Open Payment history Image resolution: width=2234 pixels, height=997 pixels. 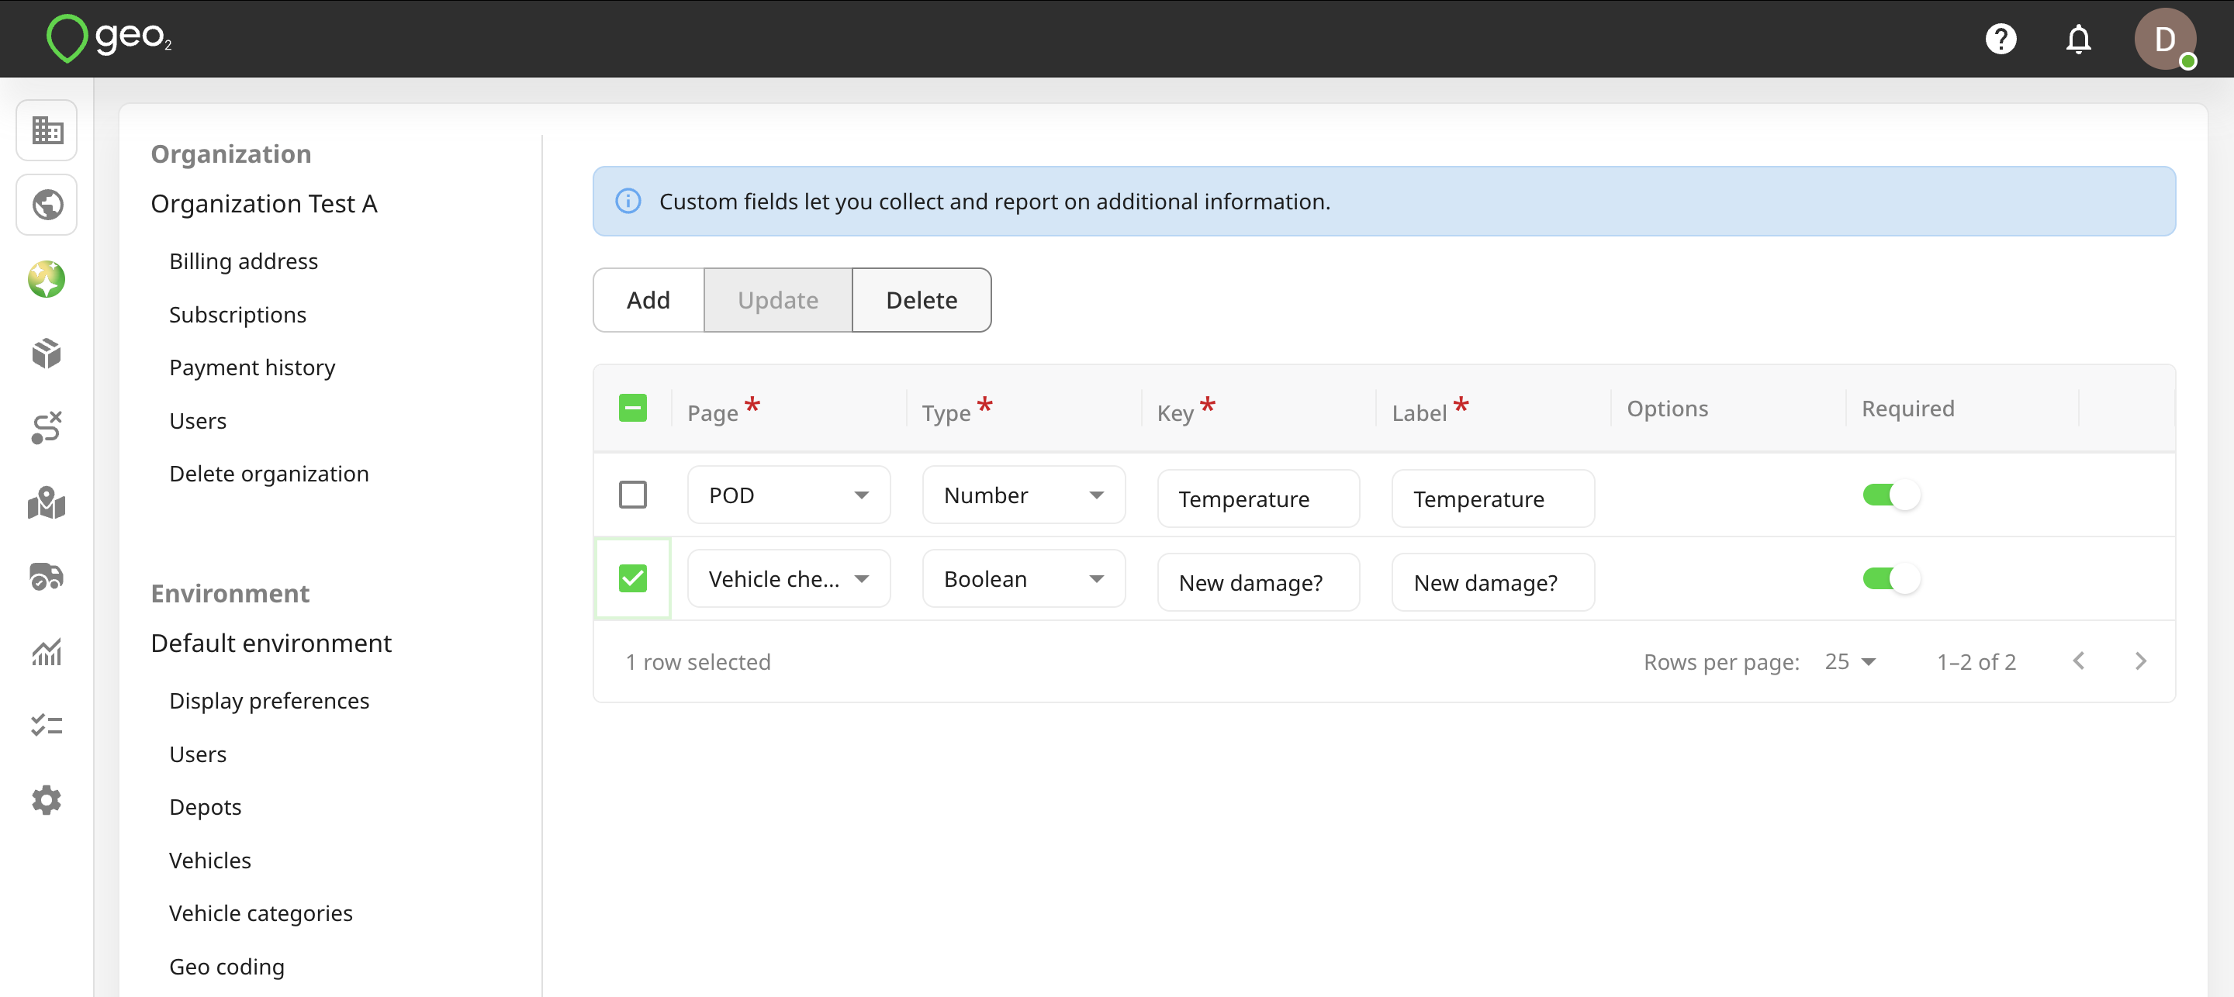(x=251, y=367)
